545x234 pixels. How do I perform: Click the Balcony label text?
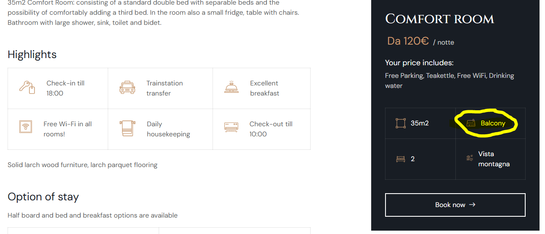tap(493, 123)
